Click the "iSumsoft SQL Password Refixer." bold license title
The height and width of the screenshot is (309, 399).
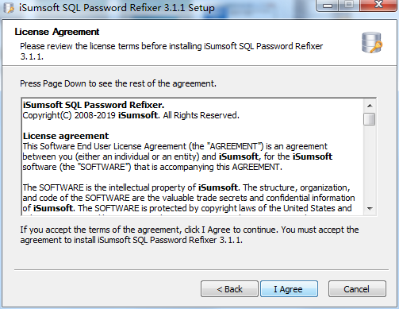94,105
